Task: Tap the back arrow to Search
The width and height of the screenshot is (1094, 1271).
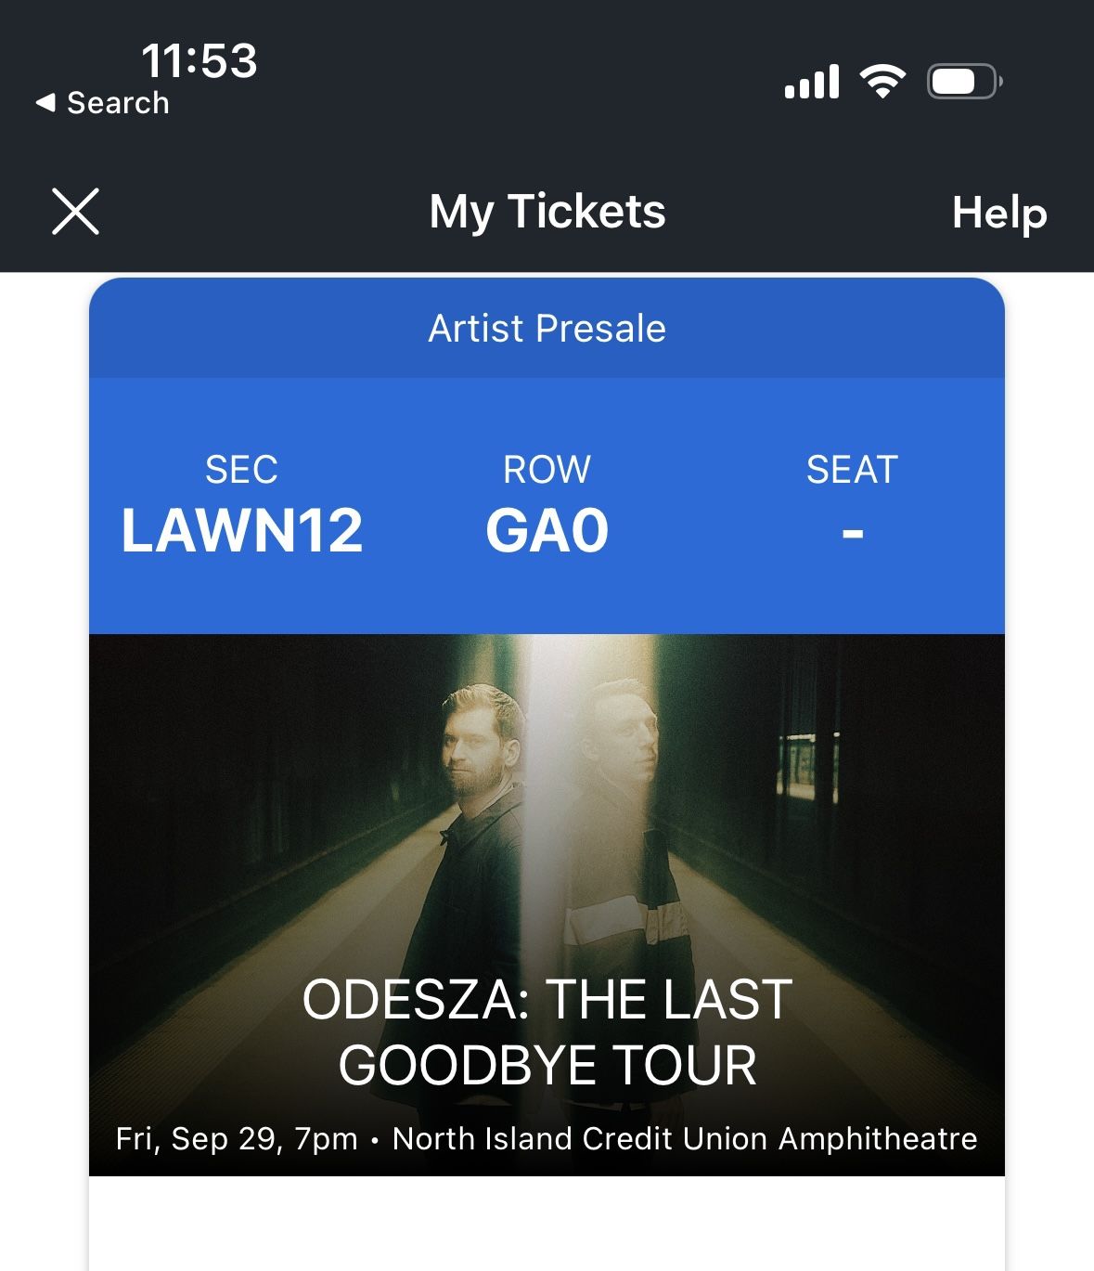Action: pyautogui.click(x=45, y=103)
